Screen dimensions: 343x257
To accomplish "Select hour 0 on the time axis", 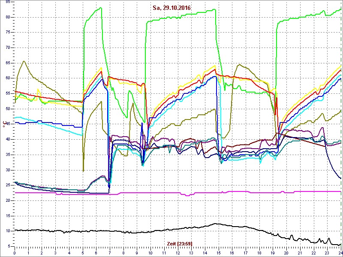I will 15,253.
